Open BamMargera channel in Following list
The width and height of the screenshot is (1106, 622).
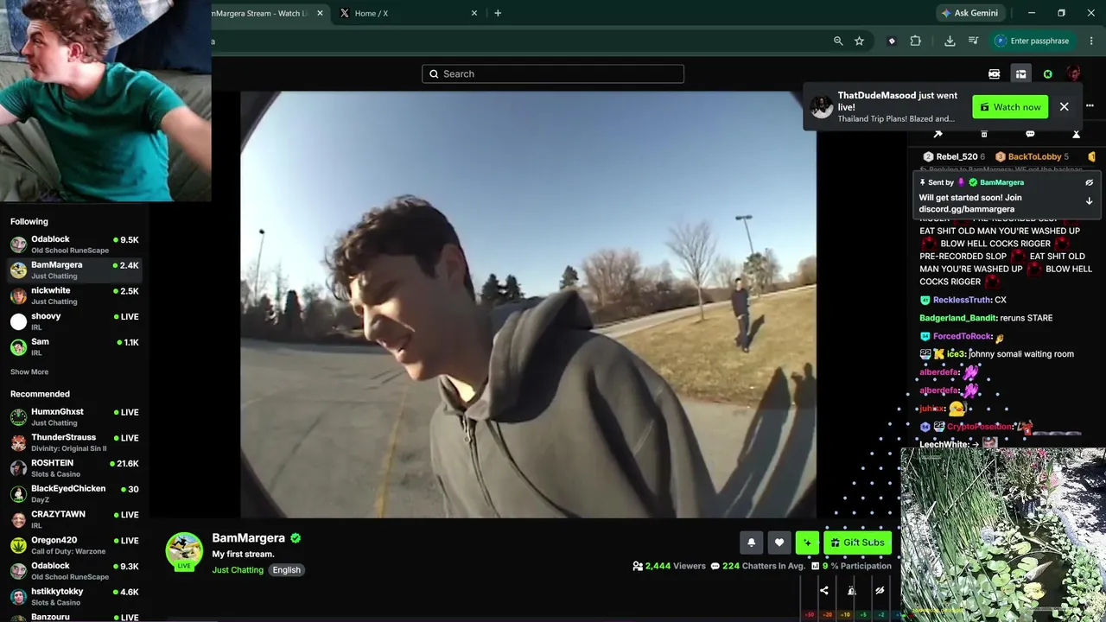[74, 270]
